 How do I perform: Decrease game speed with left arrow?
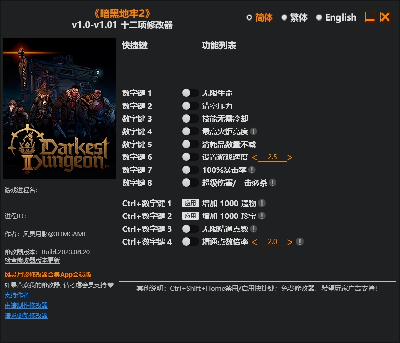coord(255,157)
